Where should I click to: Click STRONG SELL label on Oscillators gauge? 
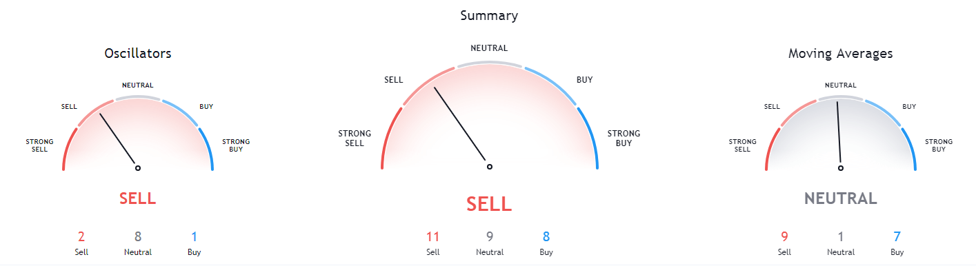(x=40, y=145)
